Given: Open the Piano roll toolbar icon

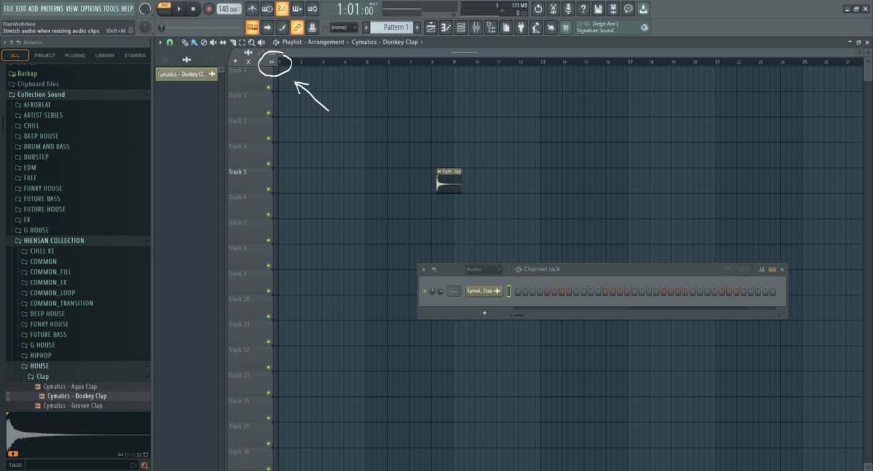Looking at the screenshot, I should pos(445,27).
